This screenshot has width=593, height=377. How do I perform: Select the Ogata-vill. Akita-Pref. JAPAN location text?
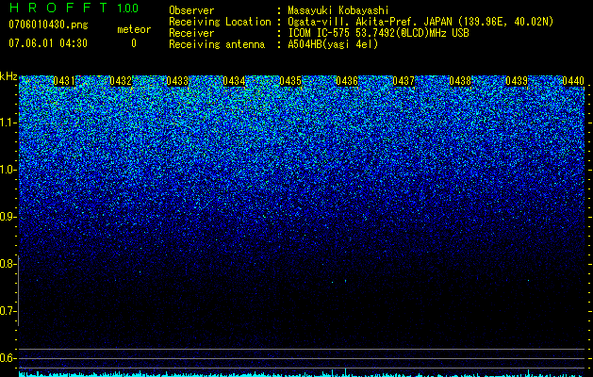coord(420,22)
